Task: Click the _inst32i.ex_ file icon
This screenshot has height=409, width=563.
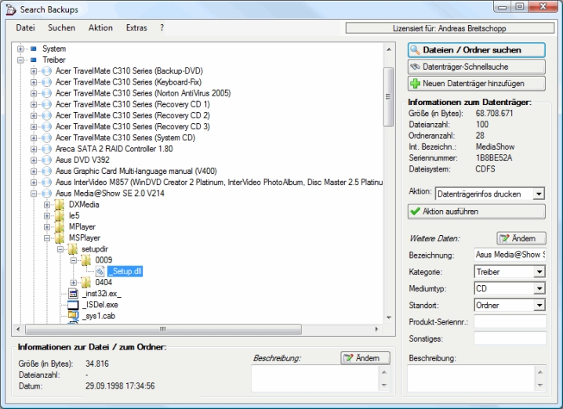Action: click(73, 293)
